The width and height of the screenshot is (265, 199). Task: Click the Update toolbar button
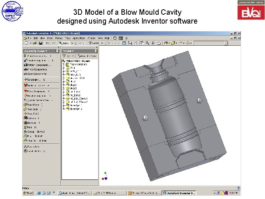pyautogui.click(x=111, y=43)
